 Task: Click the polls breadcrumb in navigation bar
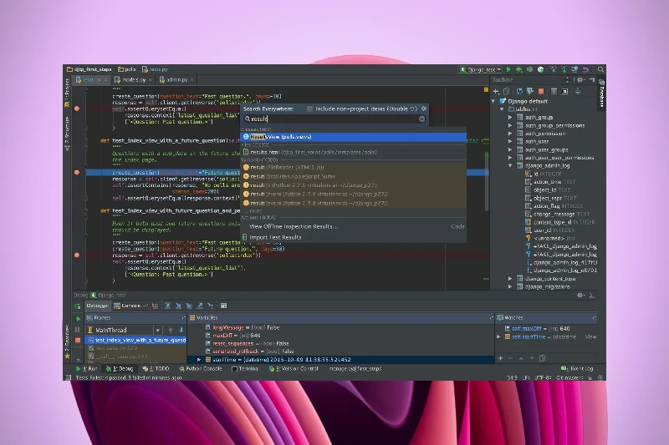click(x=127, y=69)
